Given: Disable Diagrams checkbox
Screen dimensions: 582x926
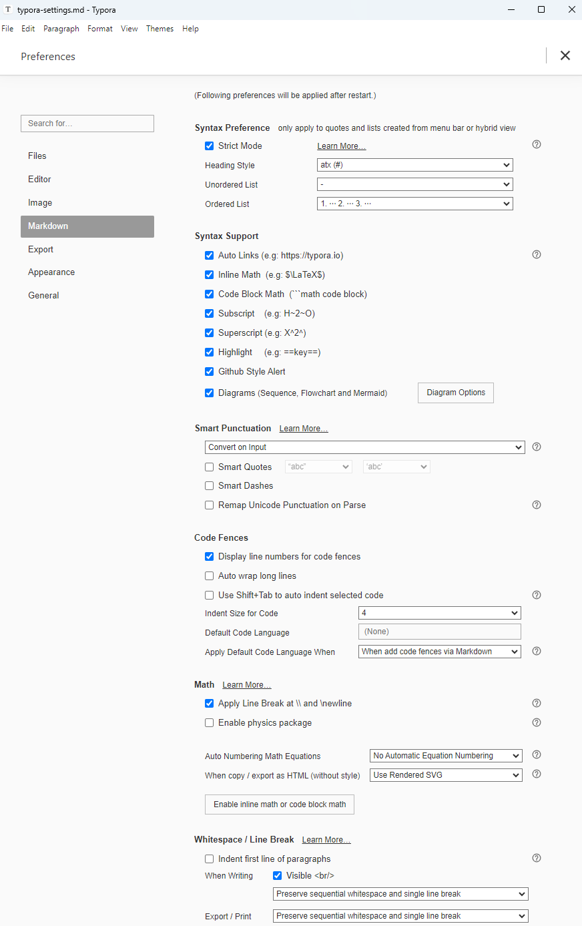Looking at the screenshot, I should tap(209, 393).
